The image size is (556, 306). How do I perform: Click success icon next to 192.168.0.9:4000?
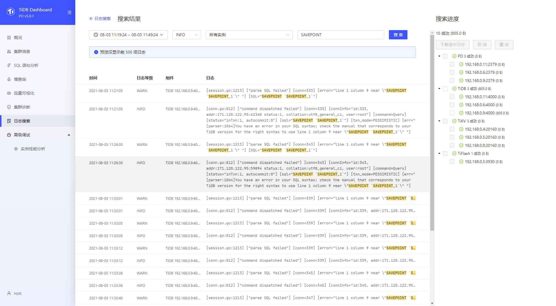pyautogui.click(x=461, y=113)
